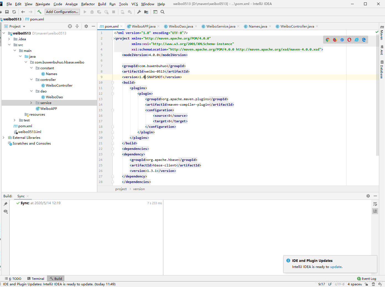Open the VCS menu

135,4
